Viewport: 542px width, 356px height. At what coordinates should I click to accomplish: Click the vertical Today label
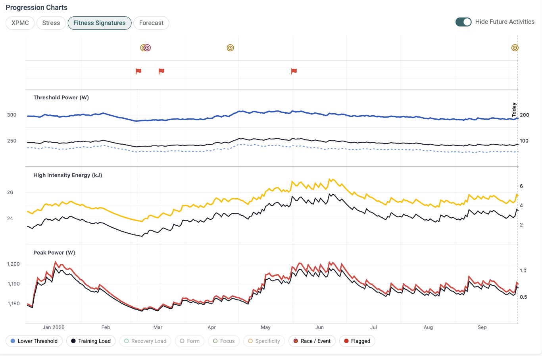tap(514, 110)
